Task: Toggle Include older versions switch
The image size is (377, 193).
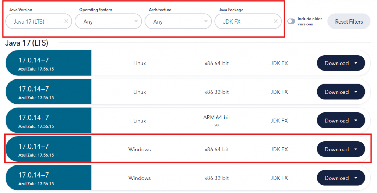Action: click(291, 21)
